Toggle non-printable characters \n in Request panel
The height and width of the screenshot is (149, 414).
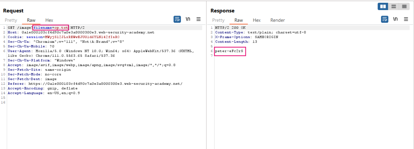point(188,19)
